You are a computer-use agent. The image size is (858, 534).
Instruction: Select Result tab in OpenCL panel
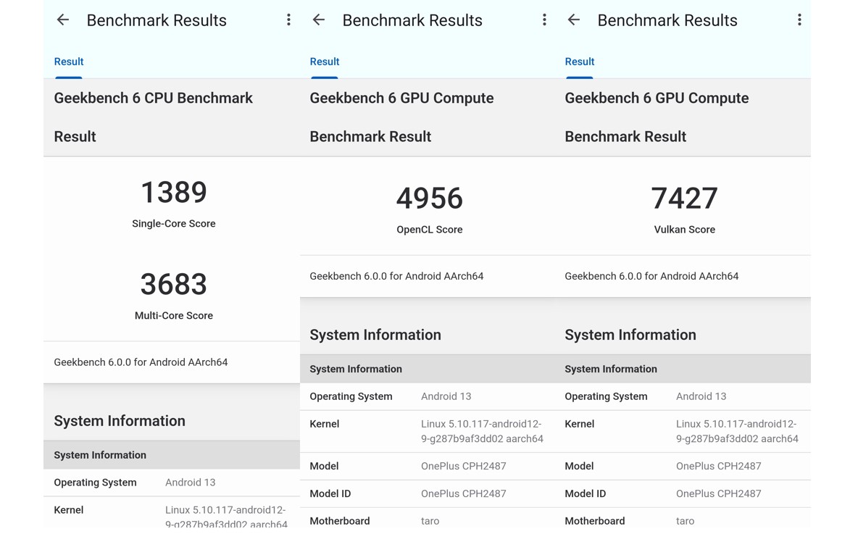coord(325,62)
